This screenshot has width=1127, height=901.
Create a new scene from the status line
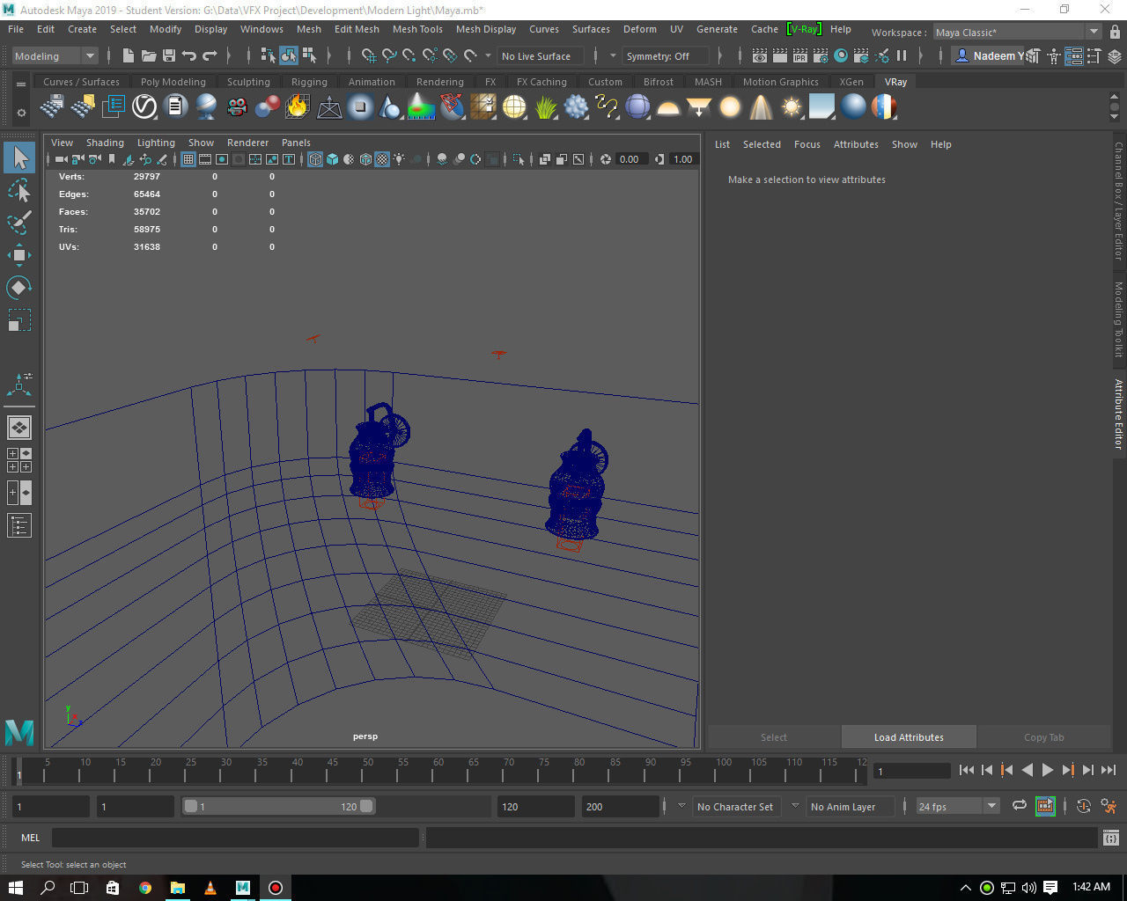[x=128, y=56]
